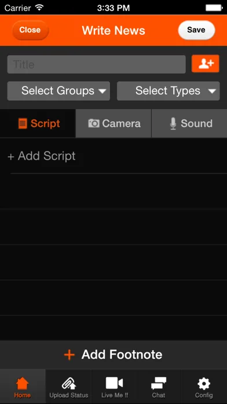Expand the Select Types dropdown
227x404 pixels.
pos(169,91)
